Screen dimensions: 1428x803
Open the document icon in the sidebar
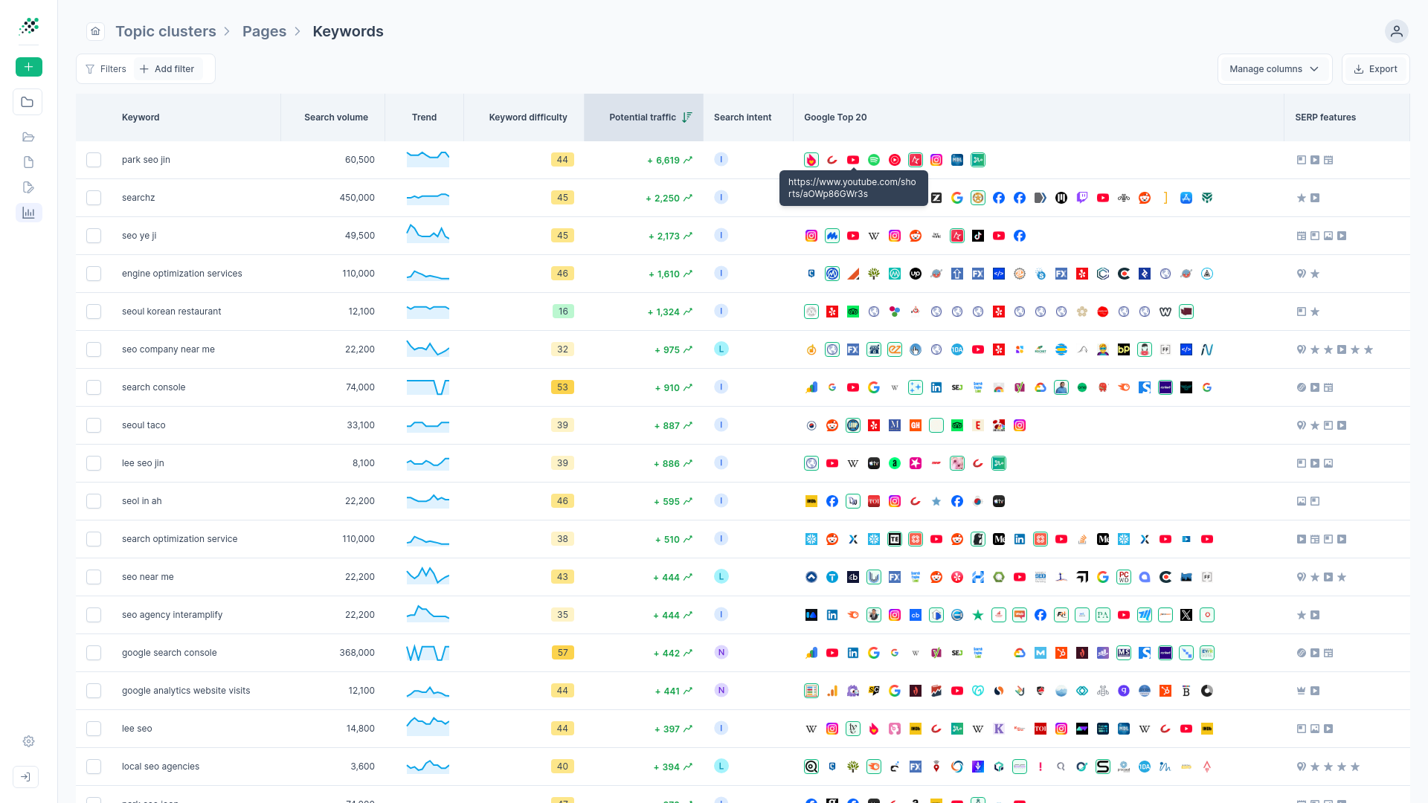click(x=28, y=162)
